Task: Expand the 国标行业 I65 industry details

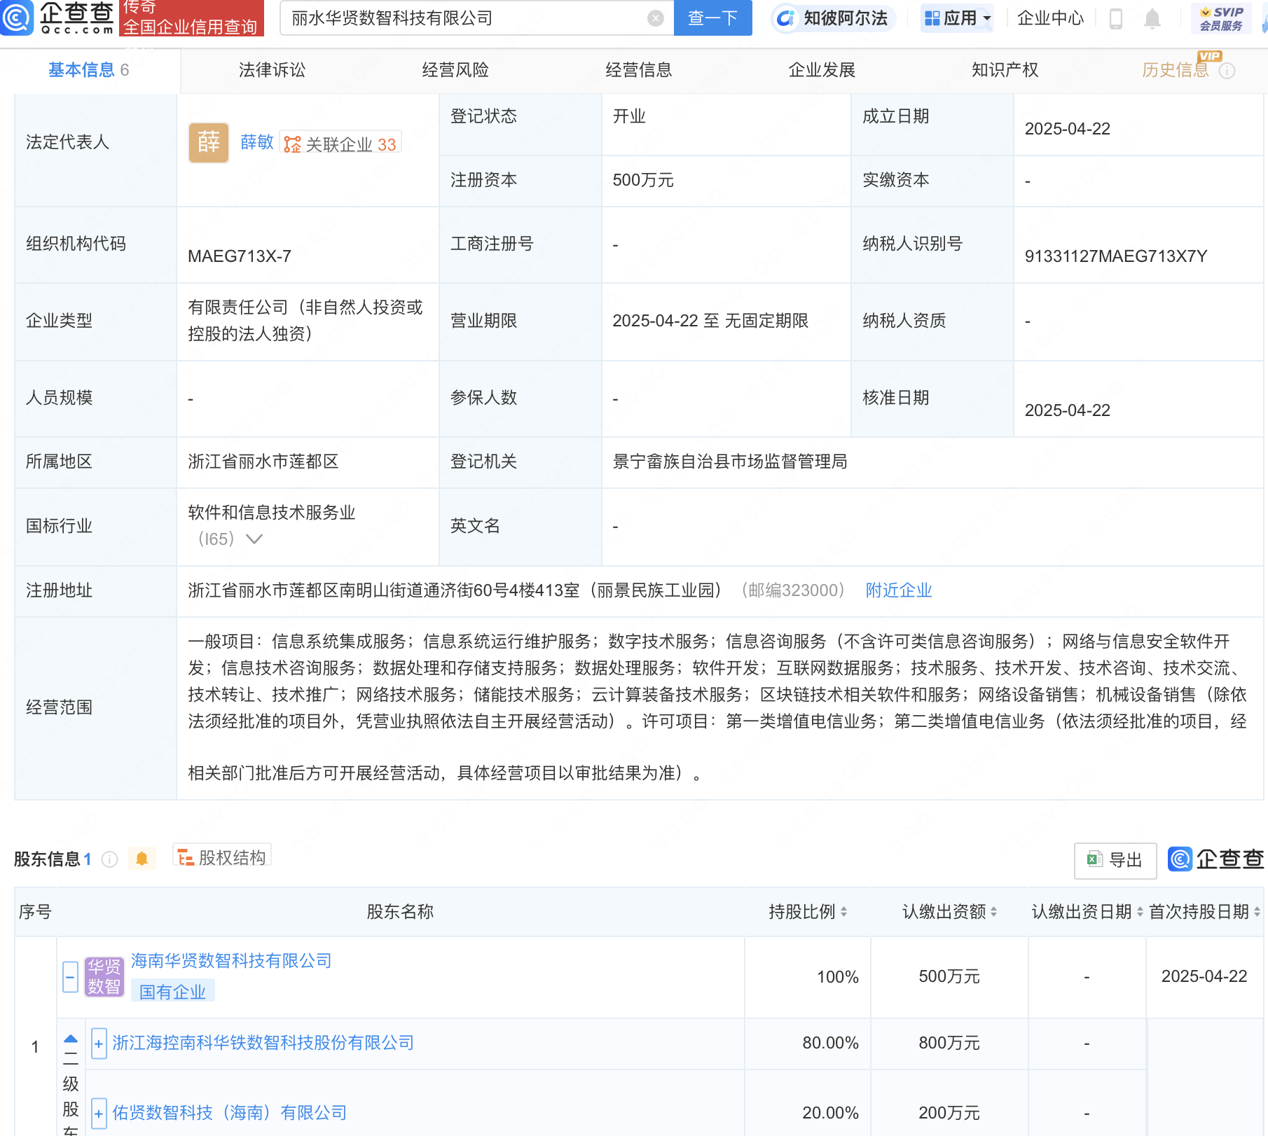Action: coord(256,539)
